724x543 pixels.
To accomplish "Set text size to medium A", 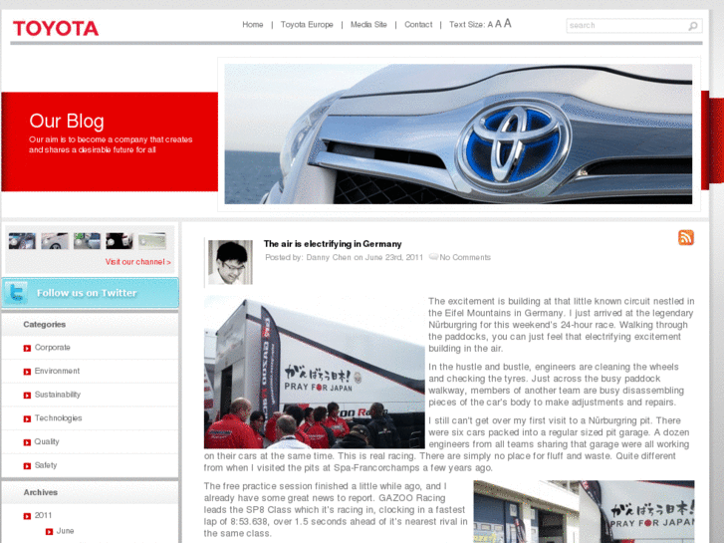I will coord(498,24).
